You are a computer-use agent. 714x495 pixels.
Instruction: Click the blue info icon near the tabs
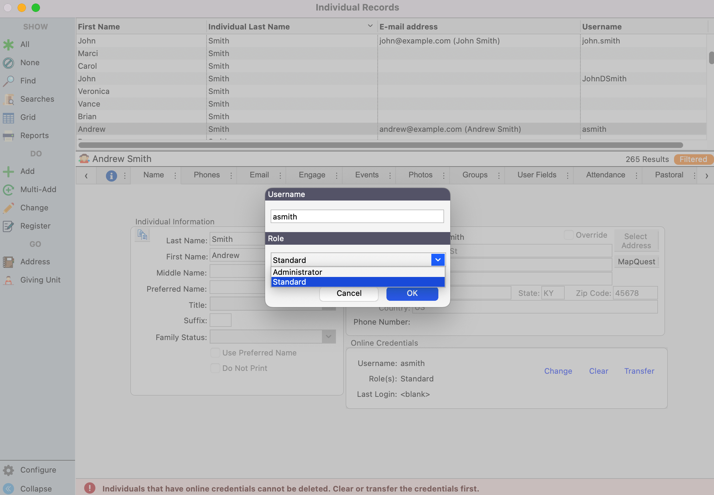click(x=112, y=176)
